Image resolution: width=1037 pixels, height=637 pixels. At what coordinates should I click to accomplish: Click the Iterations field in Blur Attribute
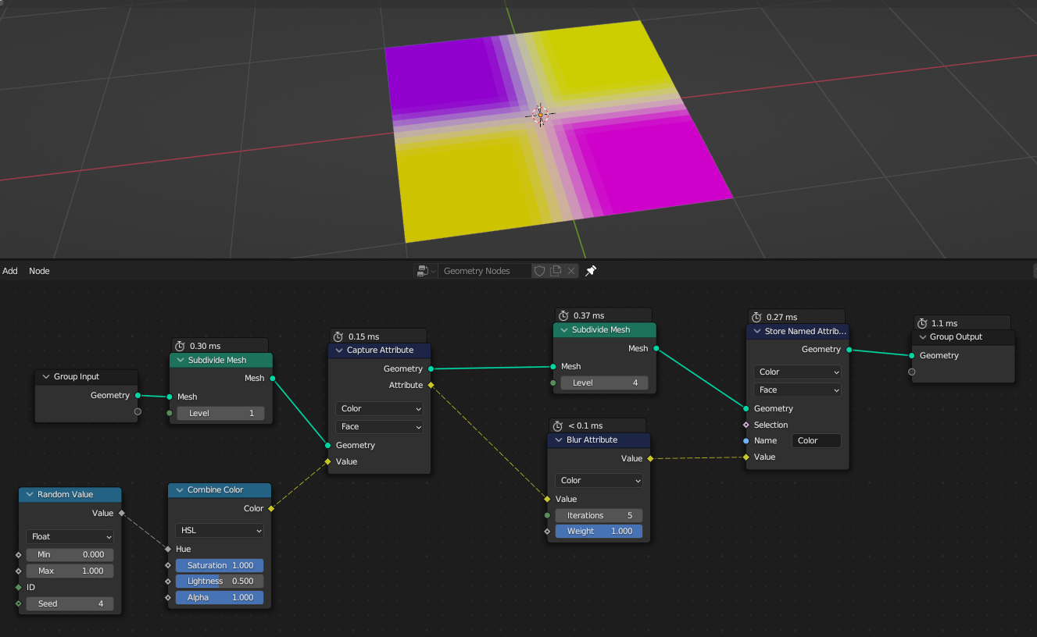pos(599,515)
